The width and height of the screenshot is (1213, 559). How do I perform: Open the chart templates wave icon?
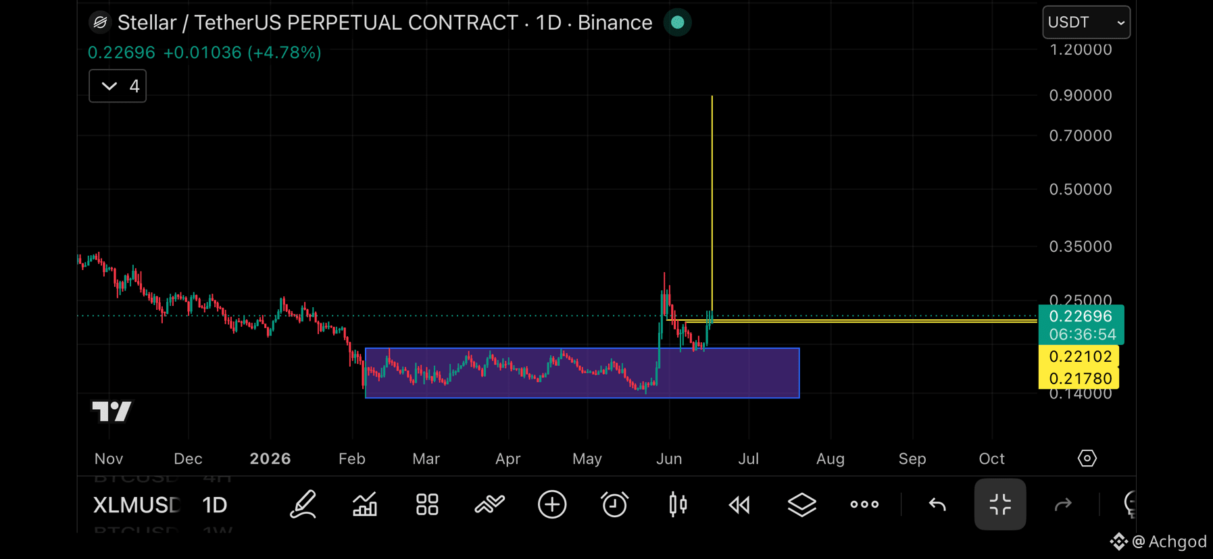point(489,504)
